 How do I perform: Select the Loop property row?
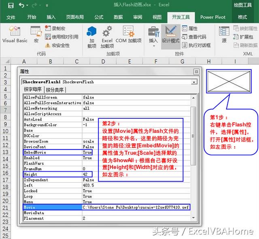pyautogui.click(x=107, y=196)
